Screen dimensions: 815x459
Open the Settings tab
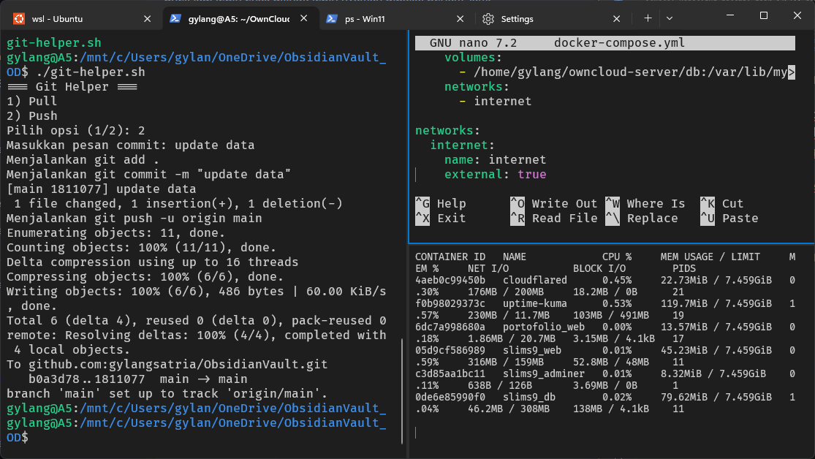coord(541,18)
